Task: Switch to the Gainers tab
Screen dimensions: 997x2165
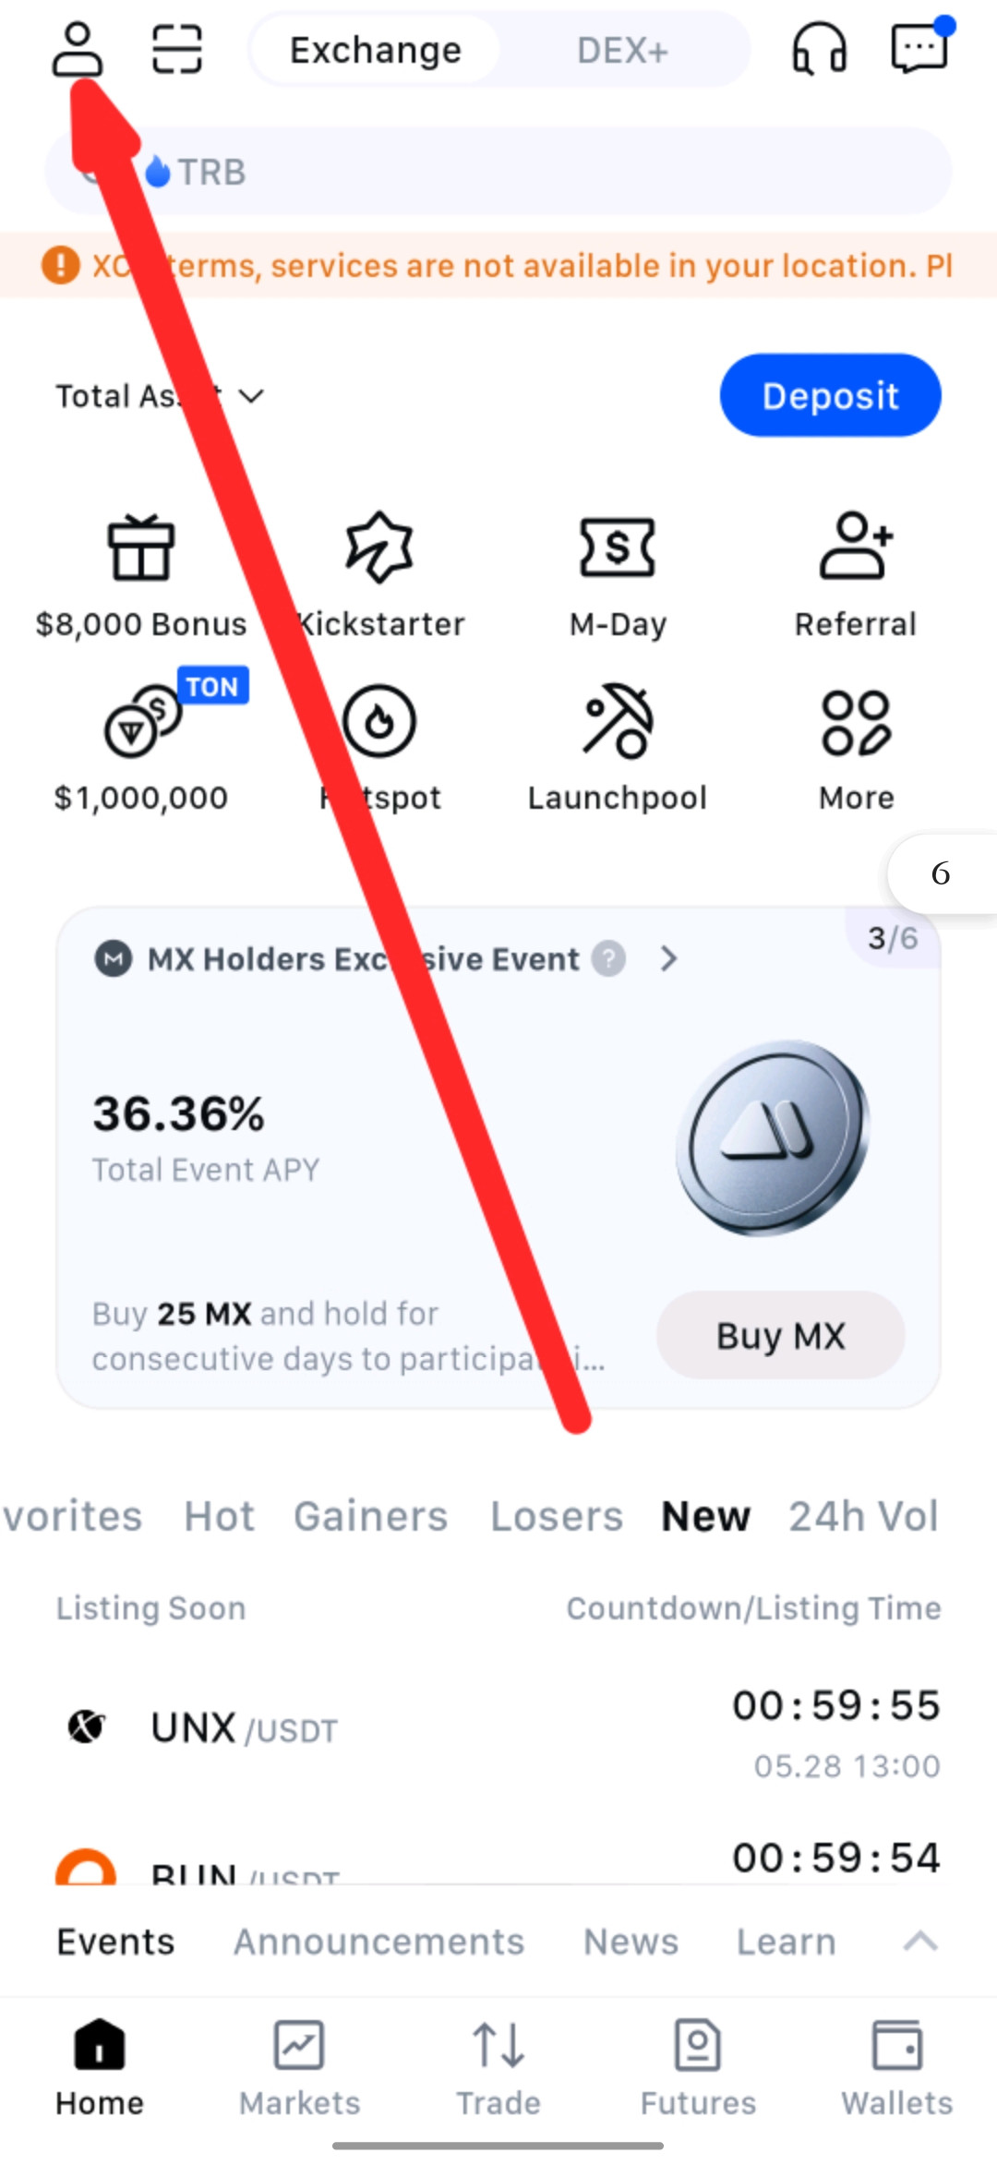Action: (x=370, y=1516)
